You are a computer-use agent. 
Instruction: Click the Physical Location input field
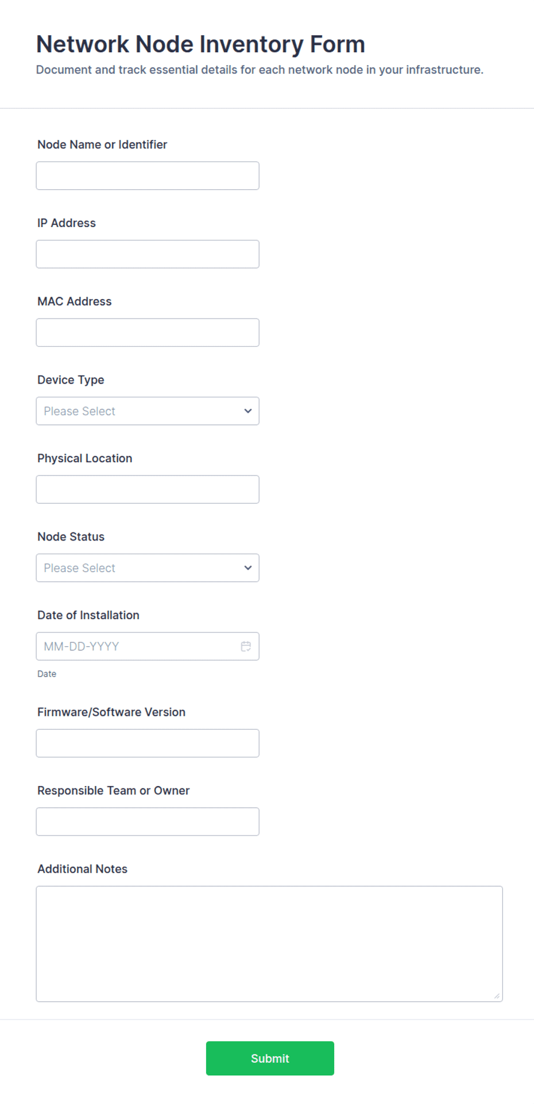coord(148,489)
